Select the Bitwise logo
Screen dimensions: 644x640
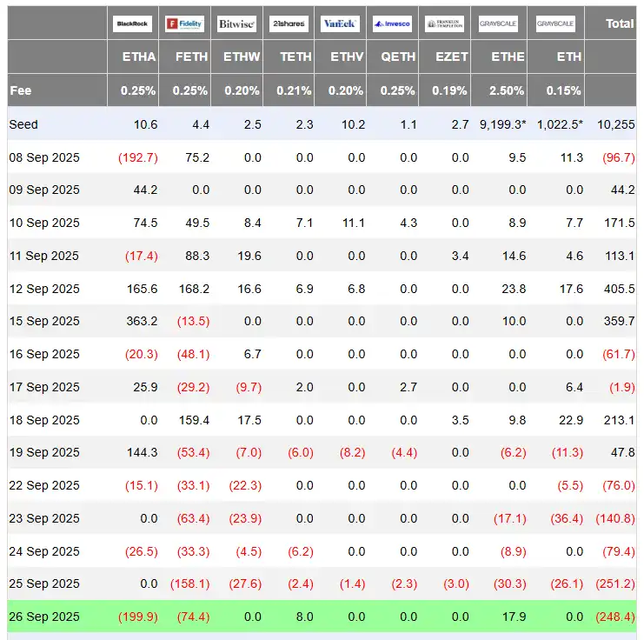click(236, 24)
